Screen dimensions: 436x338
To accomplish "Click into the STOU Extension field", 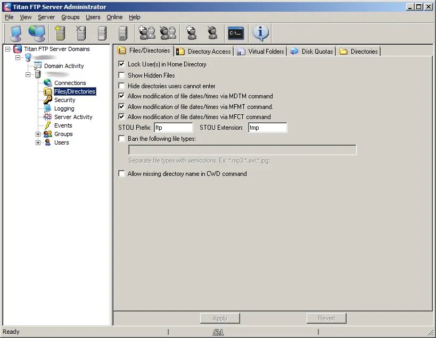I will [267, 128].
